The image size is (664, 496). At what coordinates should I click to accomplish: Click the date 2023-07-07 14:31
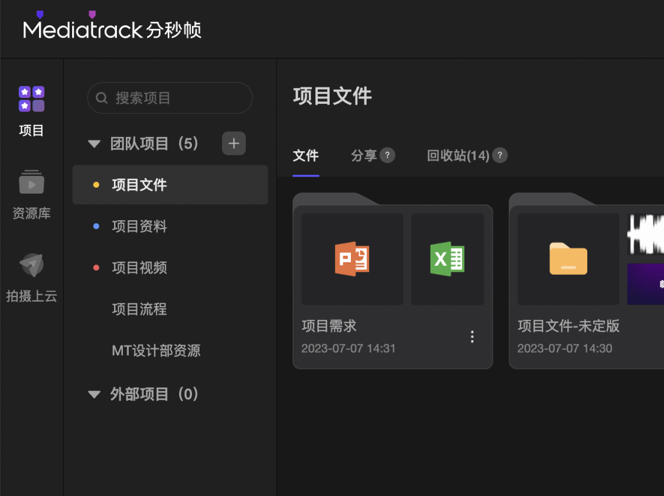(x=348, y=348)
